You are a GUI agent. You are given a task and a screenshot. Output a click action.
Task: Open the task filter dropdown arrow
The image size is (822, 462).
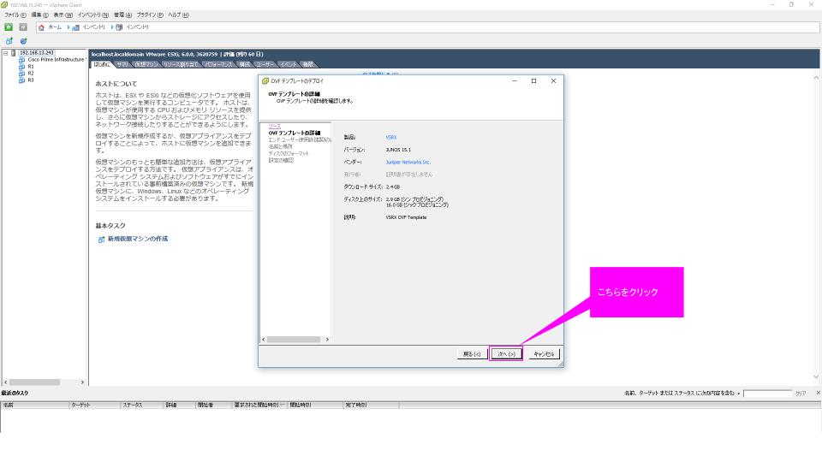coord(739,394)
